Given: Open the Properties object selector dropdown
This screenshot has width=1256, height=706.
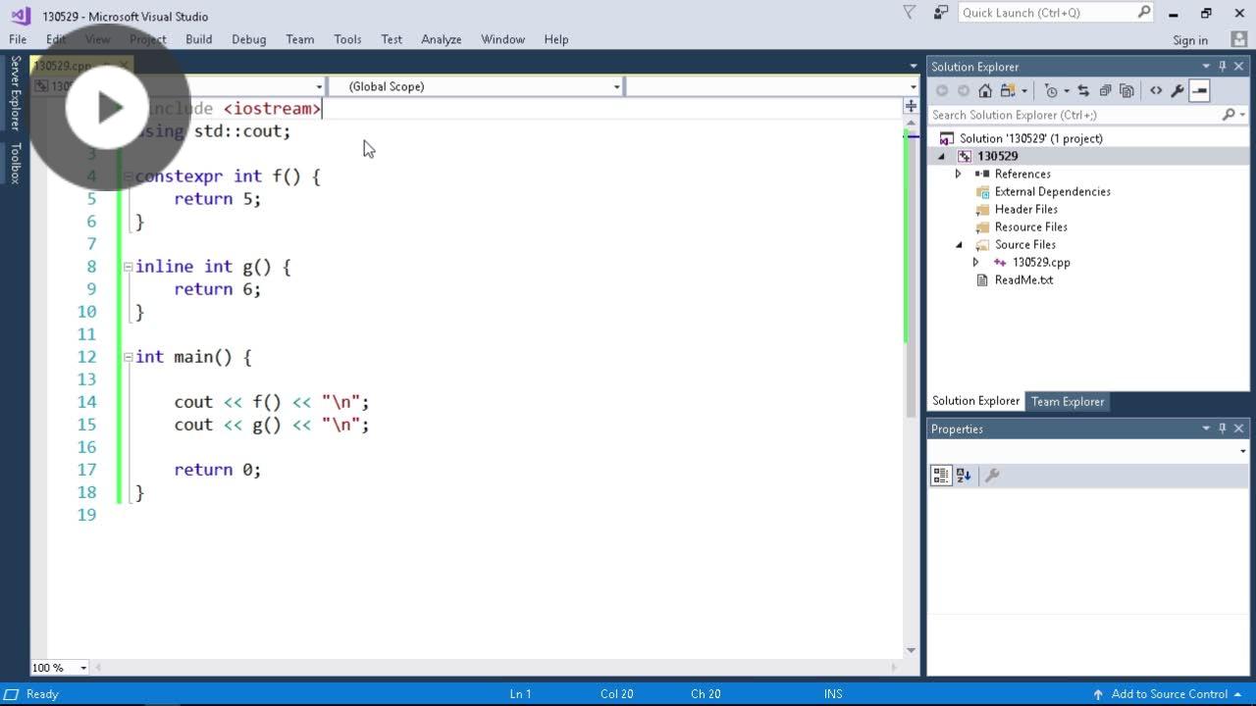Looking at the screenshot, I should point(1242,451).
